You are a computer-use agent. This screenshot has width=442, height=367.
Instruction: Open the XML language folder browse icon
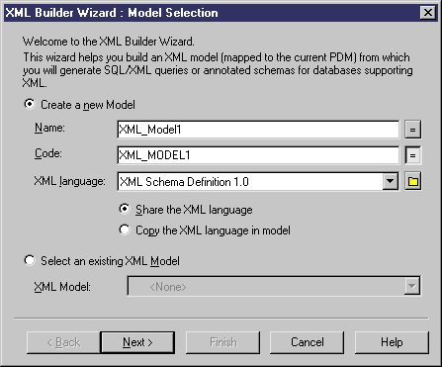pos(412,181)
